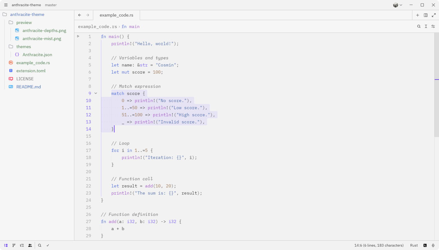Click the fn main breadcrumb
The height and width of the screenshot is (250, 439).
(130, 27)
